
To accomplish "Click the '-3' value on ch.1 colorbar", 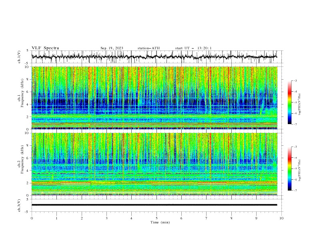I will coord(295,80).
